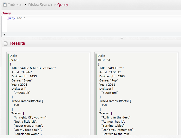The height and width of the screenshot is (138, 181).
Task: Click the Disks label on first result
Action: 13,56
